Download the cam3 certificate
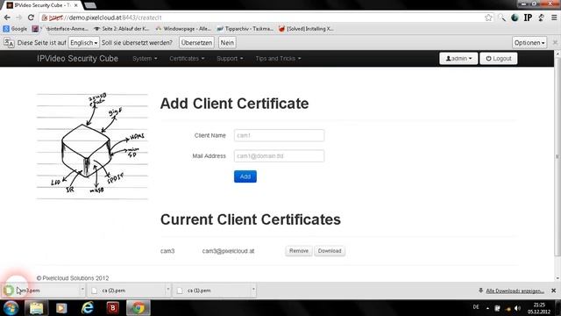The width and height of the screenshot is (561, 316). [330, 251]
